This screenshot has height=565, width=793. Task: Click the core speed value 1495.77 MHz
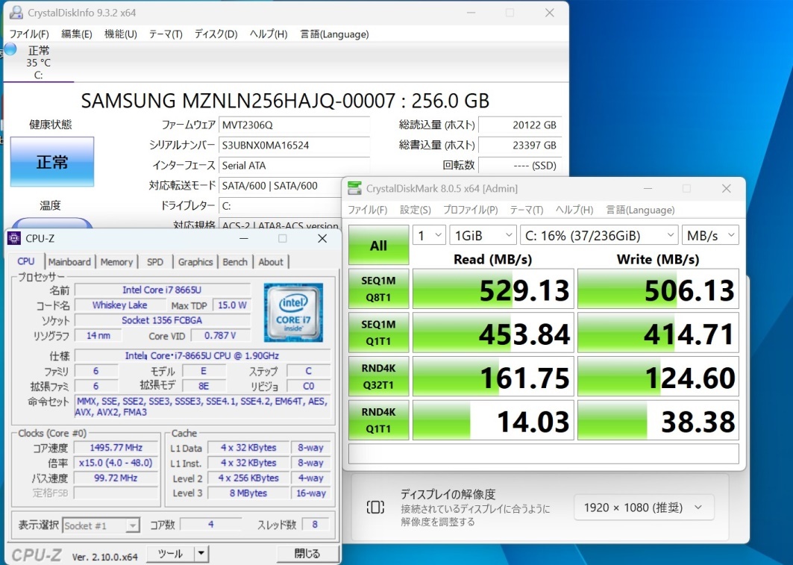pos(116,448)
